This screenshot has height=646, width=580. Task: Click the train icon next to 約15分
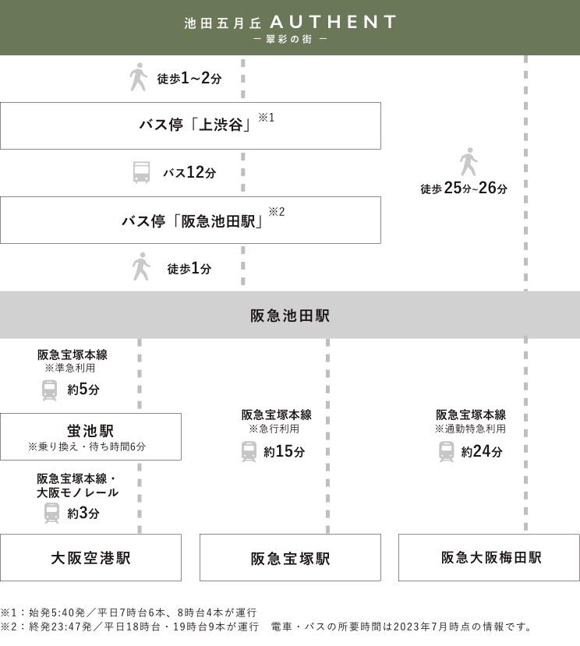pos(249,451)
